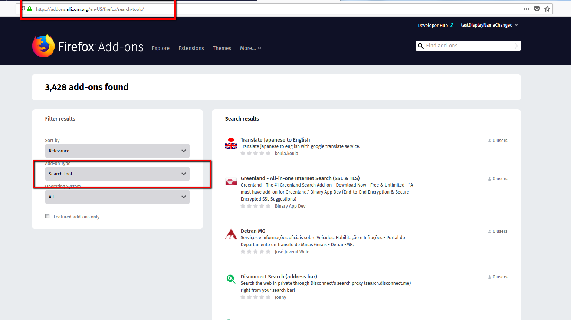Open the page actions three-dots menu
571x320 pixels.
click(x=526, y=9)
